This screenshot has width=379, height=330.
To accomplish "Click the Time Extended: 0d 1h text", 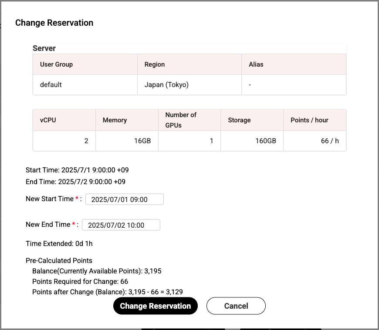I will pos(59,244).
